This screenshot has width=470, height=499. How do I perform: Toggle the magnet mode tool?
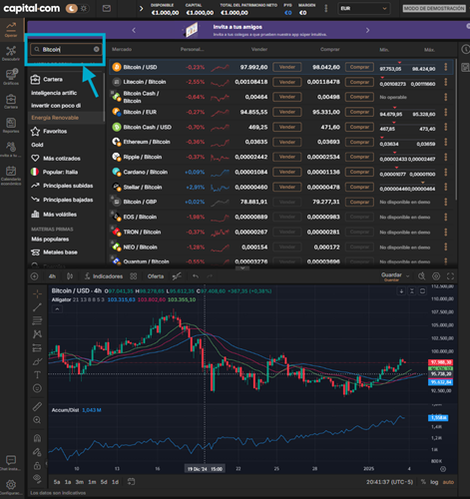37,438
